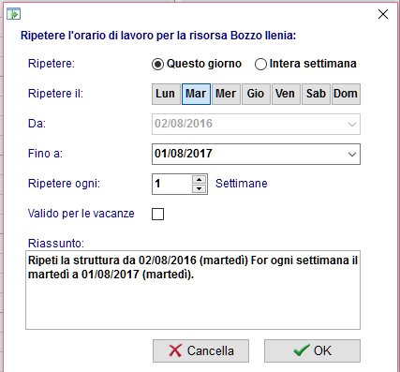Open the Da date dropdown arrow
Image resolution: width=400 pixels, height=372 pixels.
tap(352, 125)
